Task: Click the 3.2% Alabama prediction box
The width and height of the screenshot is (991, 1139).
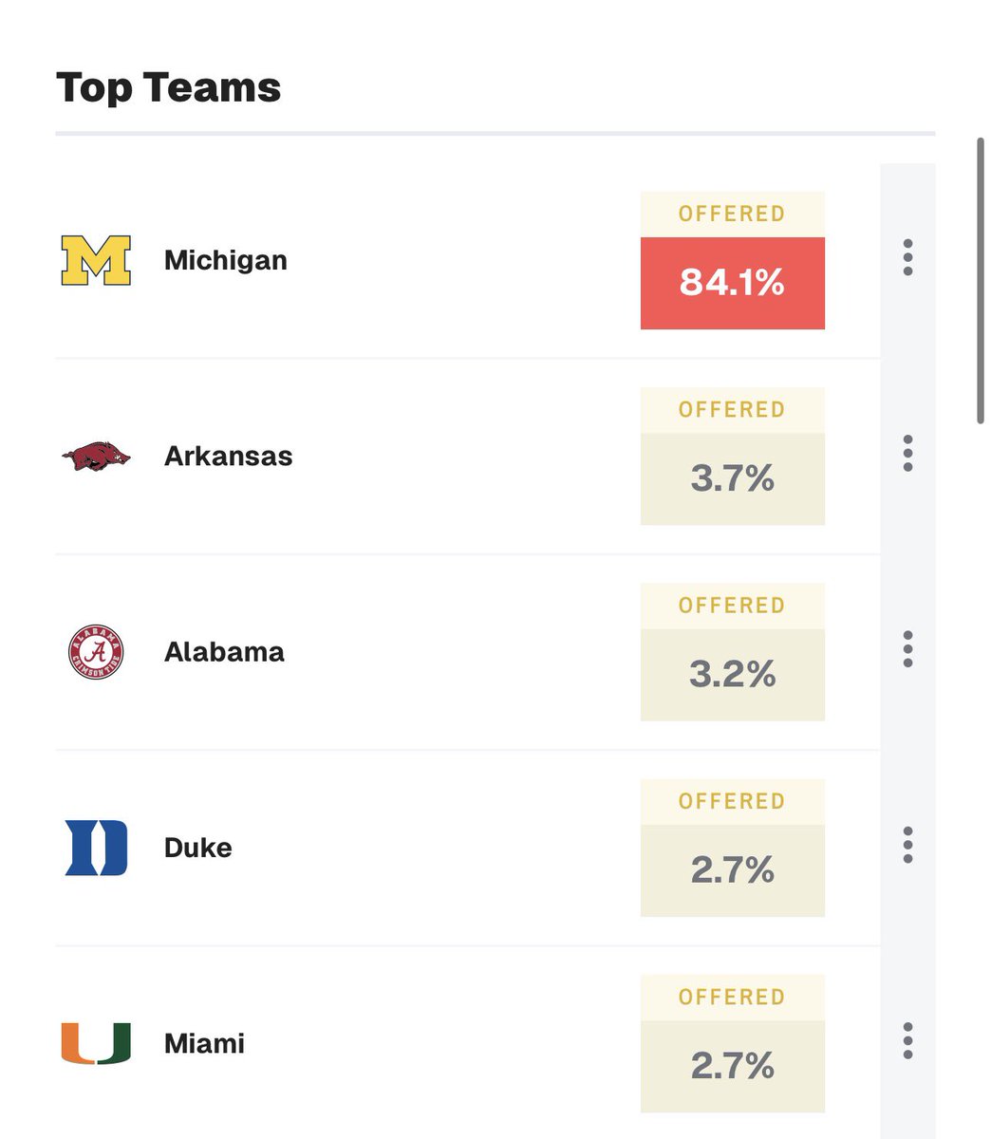Action: 733,674
